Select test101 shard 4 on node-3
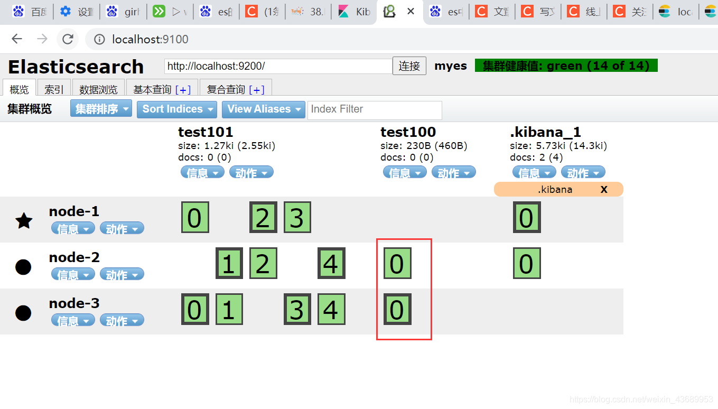 [x=331, y=309]
